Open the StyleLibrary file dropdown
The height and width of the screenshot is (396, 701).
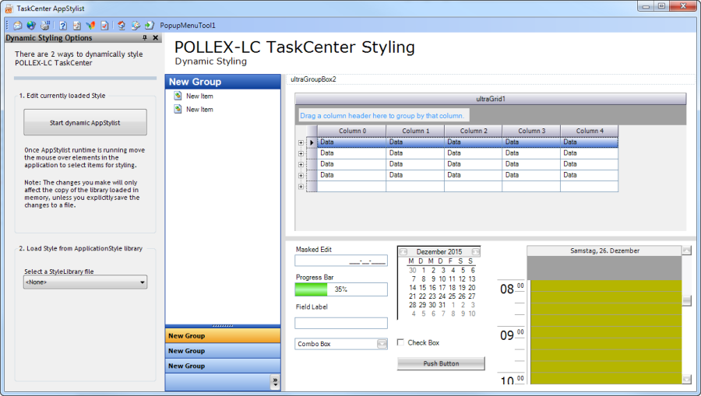click(143, 282)
